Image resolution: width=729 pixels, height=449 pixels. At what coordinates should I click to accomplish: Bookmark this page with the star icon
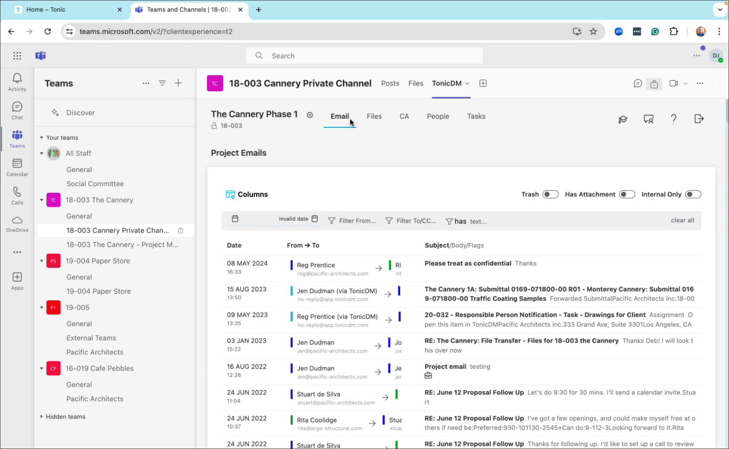pyautogui.click(x=593, y=31)
